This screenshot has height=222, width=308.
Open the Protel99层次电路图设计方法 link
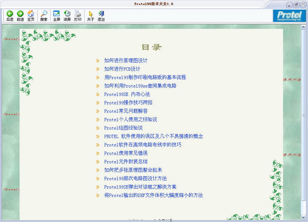(136, 179)
